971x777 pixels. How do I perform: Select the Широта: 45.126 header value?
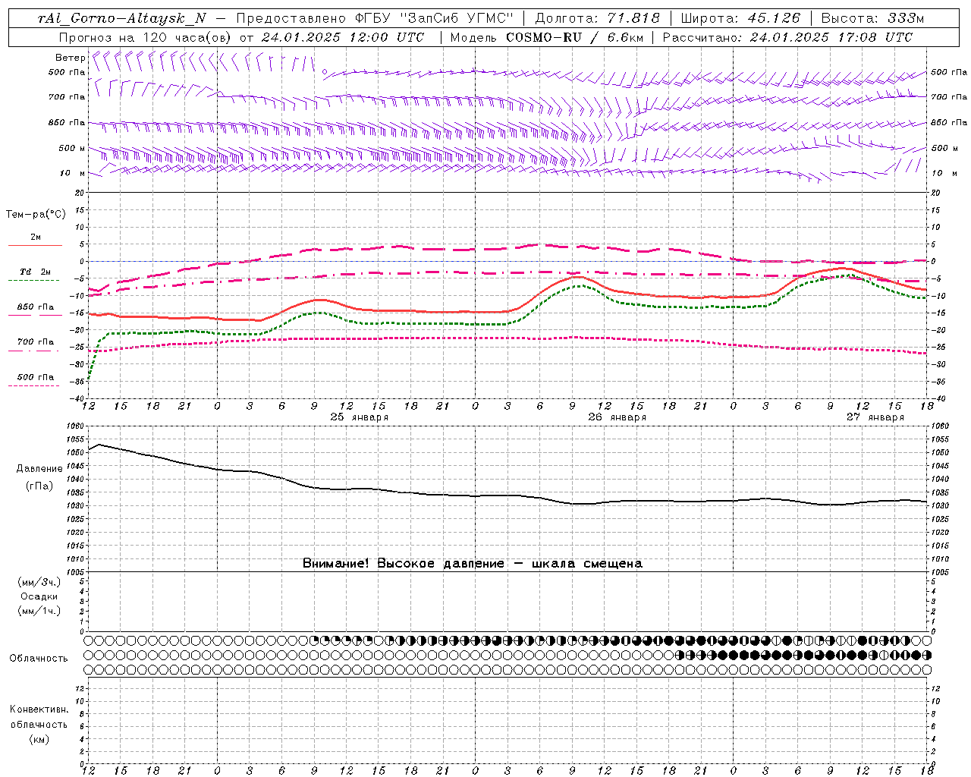point(740,18)
